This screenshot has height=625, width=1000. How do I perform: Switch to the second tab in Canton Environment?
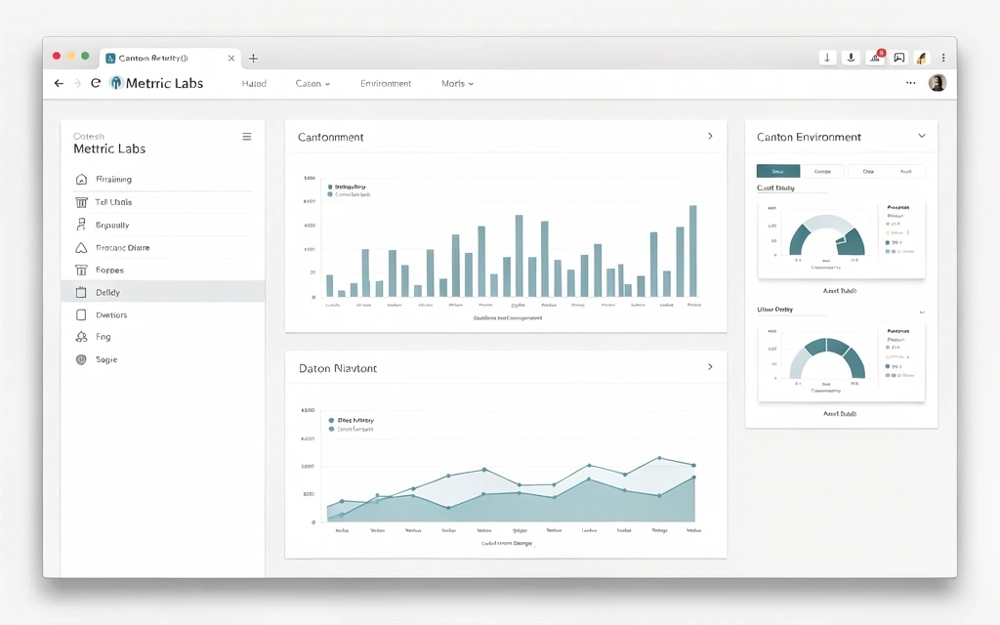pyautogui.click(x=823, y=170)
